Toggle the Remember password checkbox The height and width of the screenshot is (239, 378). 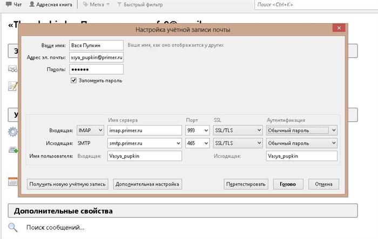tap(73, 80)
